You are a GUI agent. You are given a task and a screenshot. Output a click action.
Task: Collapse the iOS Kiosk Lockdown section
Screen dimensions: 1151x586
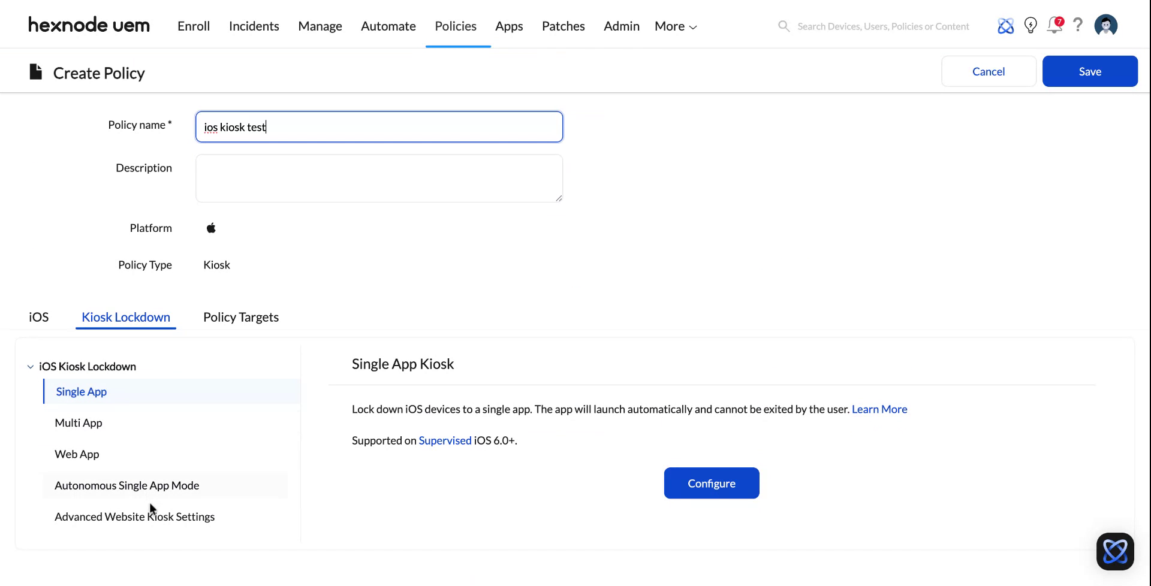[30, 366]
